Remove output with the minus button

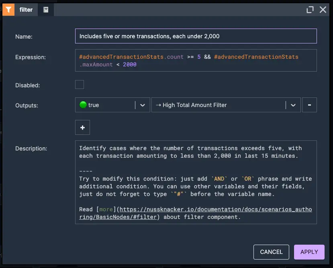[x=309, y=105]
